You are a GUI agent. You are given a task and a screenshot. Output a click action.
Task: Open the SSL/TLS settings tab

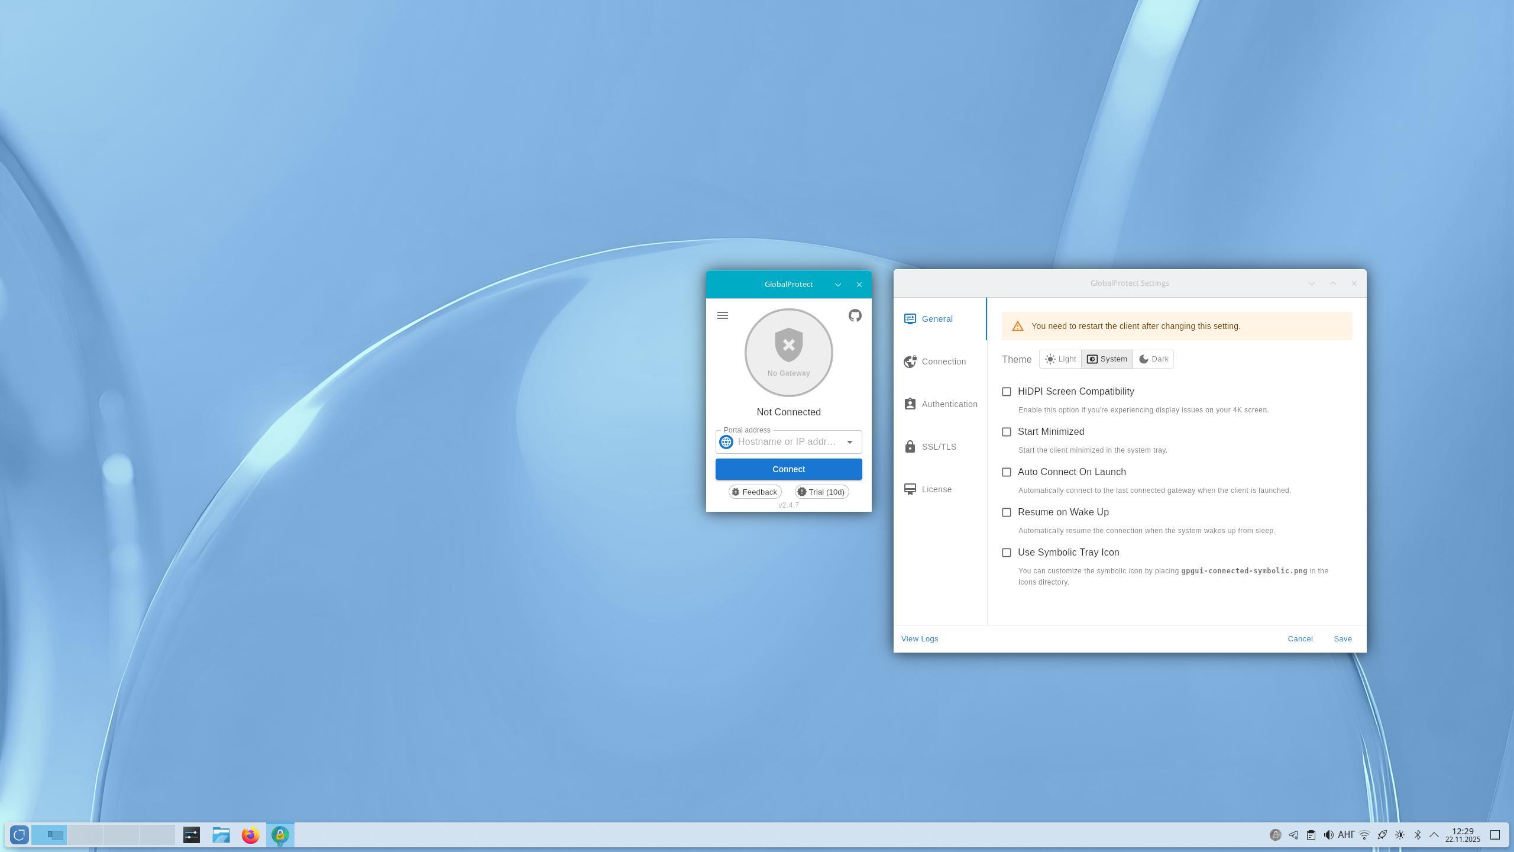point(939,447)
